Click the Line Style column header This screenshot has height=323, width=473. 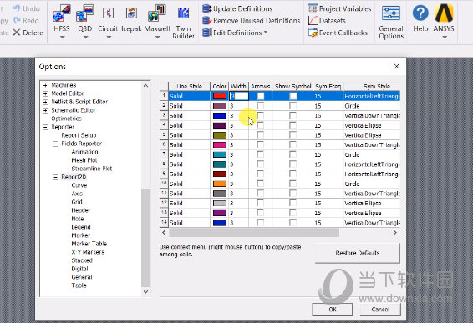[x=189, y=86]
